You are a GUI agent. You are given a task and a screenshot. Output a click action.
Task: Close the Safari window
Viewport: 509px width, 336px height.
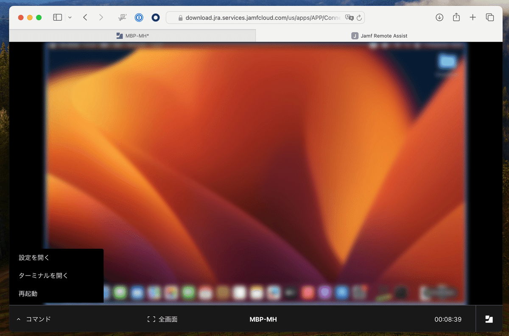point(21,17)
